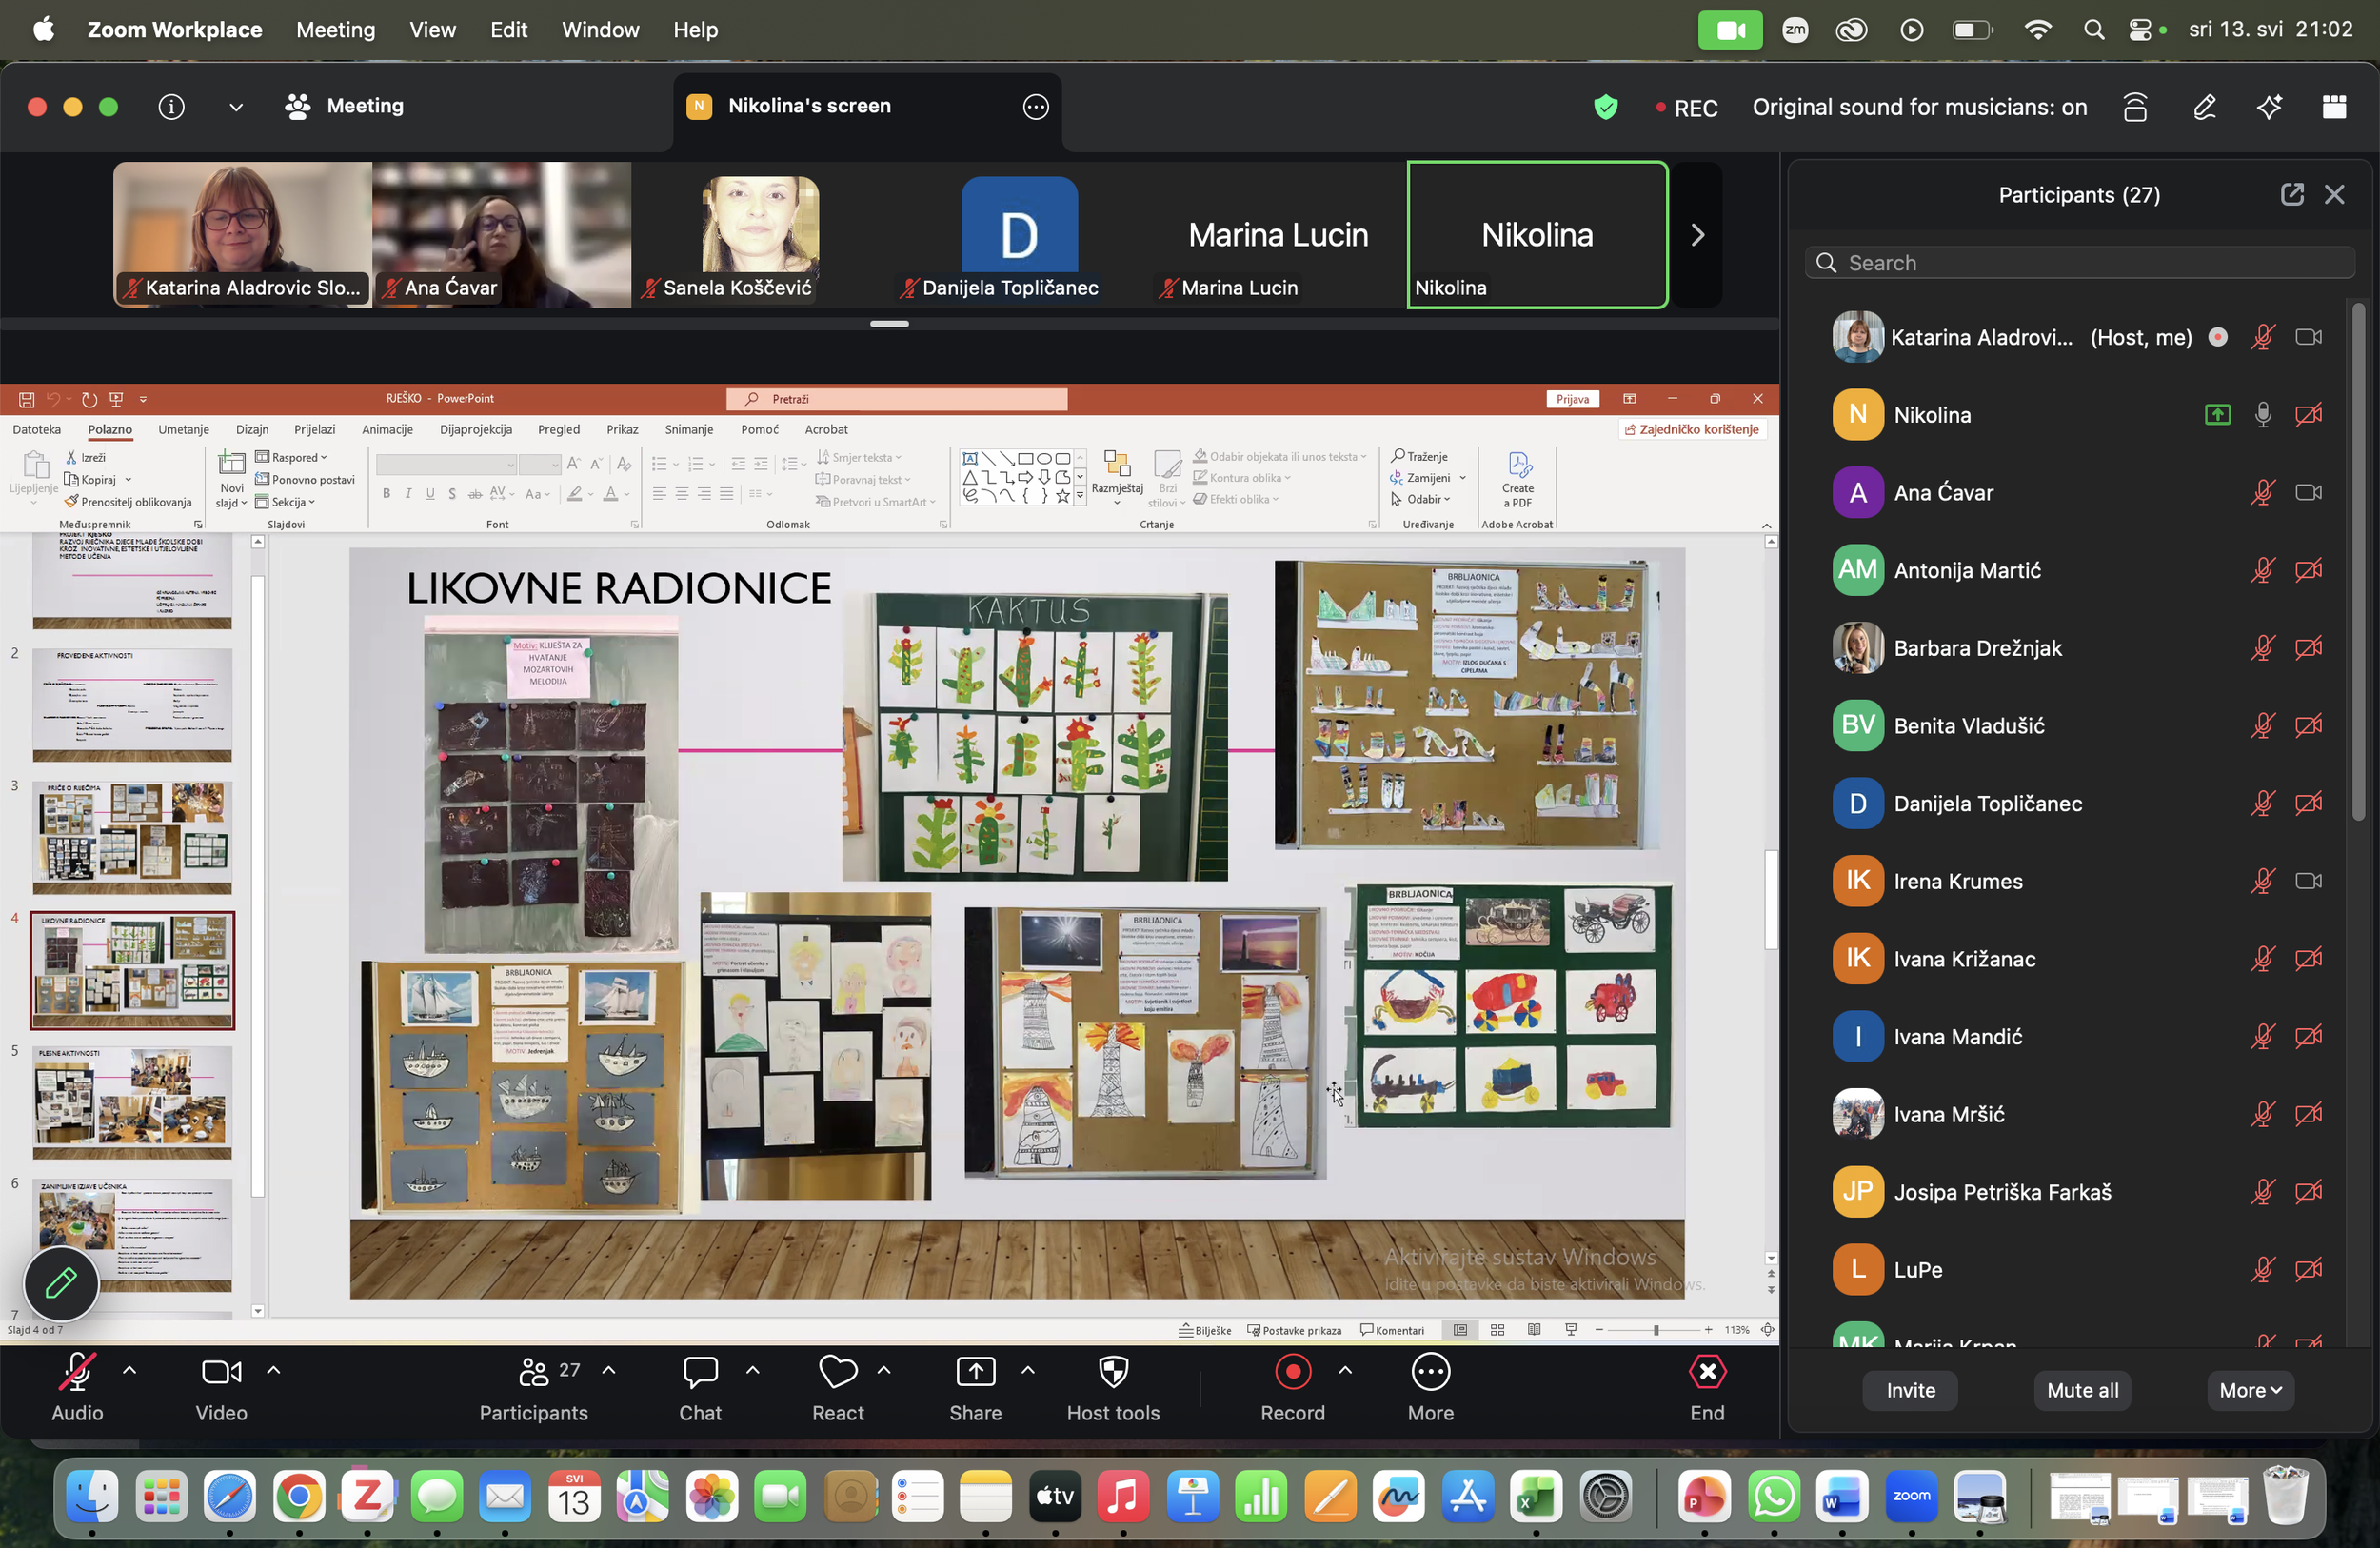2380x1548 pixels.
Task: Click the Wi-Fi icon in menu bar
Action: [2037, 29]
